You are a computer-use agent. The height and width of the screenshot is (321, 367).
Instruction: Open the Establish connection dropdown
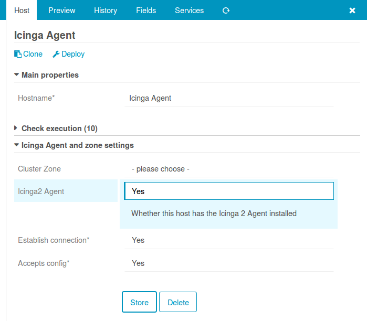pos(229,240)
